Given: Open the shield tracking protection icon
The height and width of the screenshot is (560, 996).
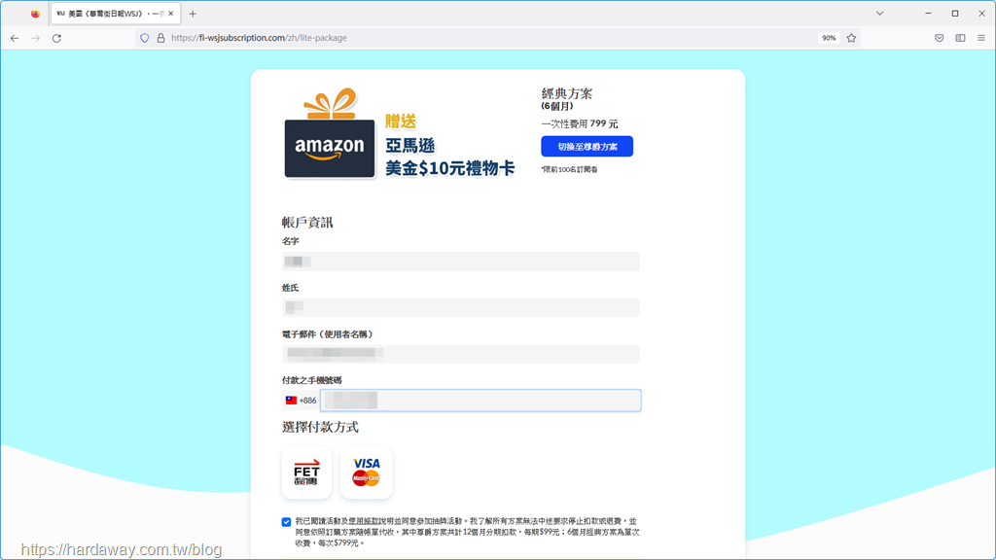Looking at the screenshot, I should pyautogui.click(x=145, y=38).
